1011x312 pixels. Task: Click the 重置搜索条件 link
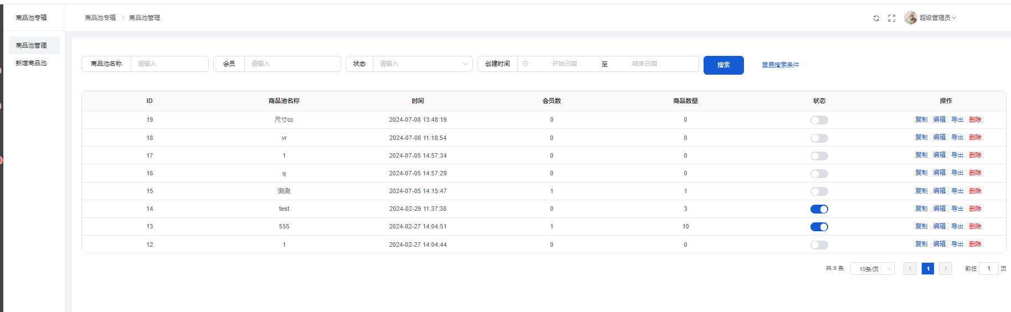coord(780,65)
